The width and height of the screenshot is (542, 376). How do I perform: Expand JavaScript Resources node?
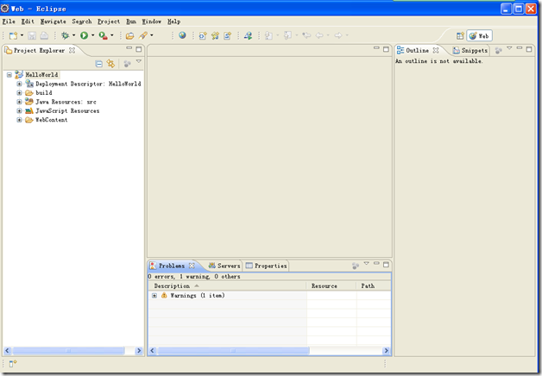pos(19,110)
